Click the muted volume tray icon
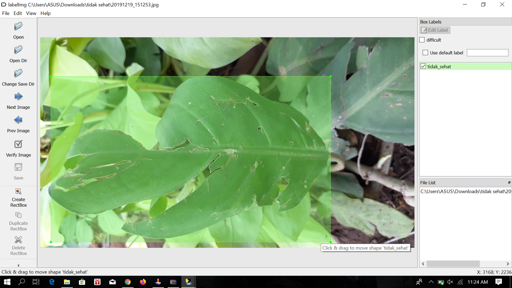Screen dimensions: 512x288 coord(450,282)
